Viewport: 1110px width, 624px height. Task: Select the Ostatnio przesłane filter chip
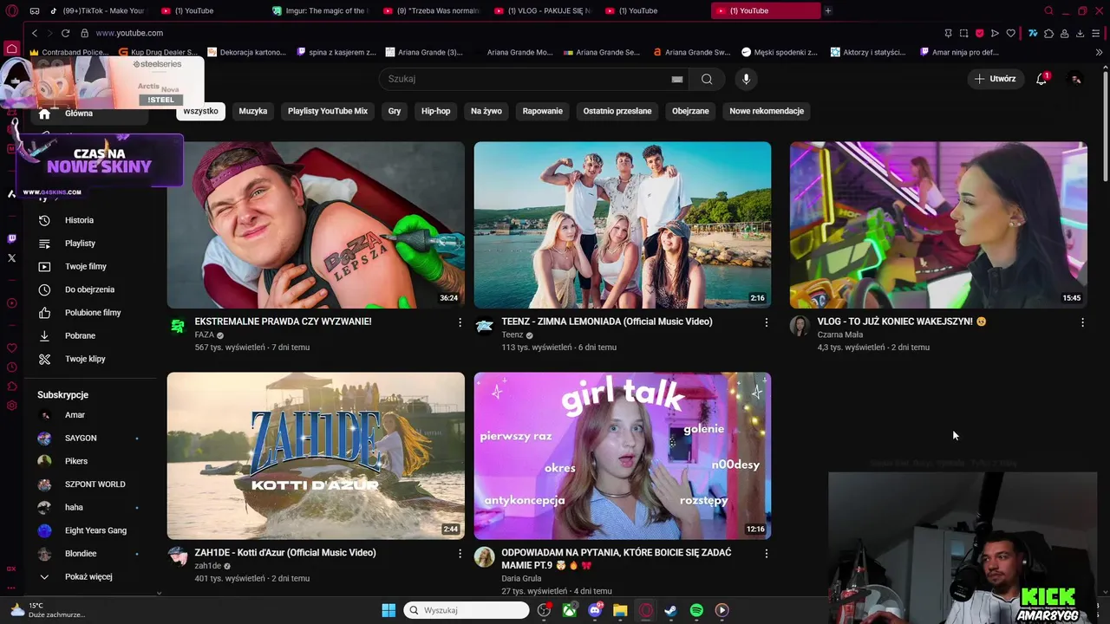coord(617,111)
